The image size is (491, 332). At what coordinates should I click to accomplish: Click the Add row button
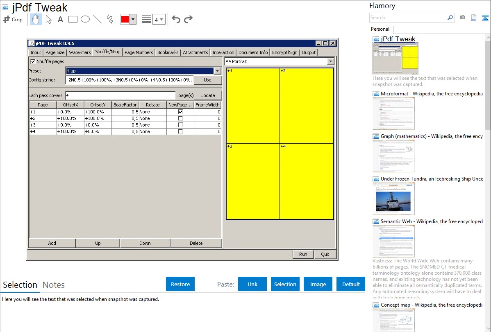(x=52, y=243)
